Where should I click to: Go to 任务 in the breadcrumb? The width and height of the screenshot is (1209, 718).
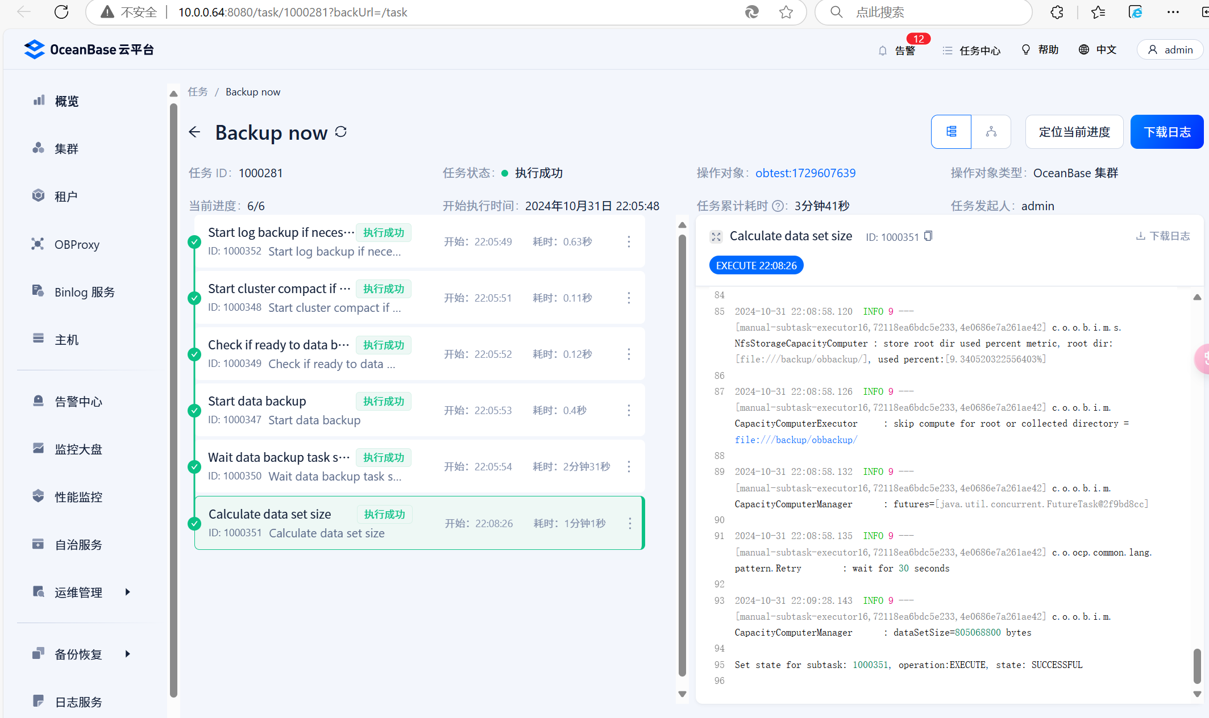[198, 92]
